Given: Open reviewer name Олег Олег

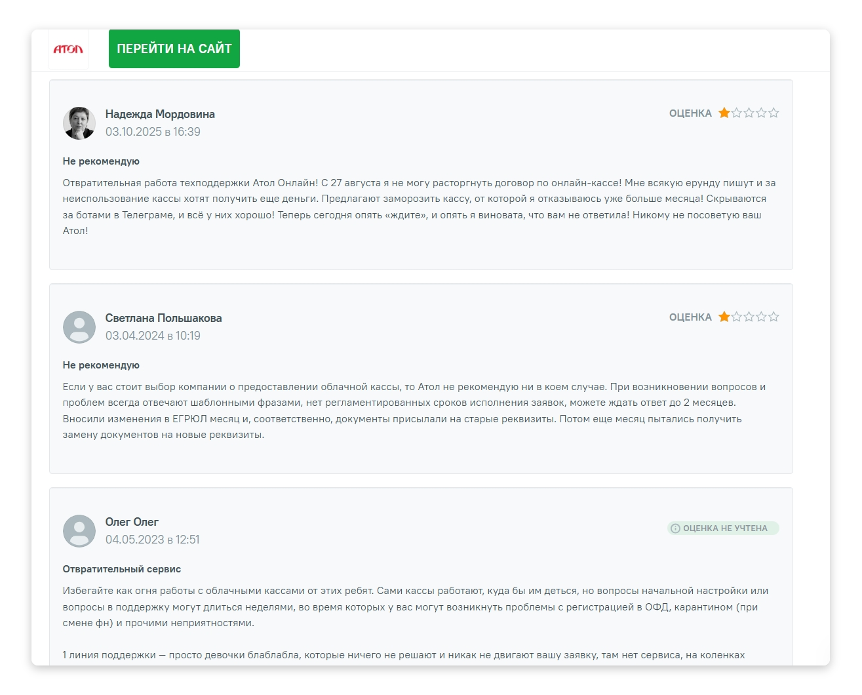Looking at the screenshot, I should click(132, 521).
